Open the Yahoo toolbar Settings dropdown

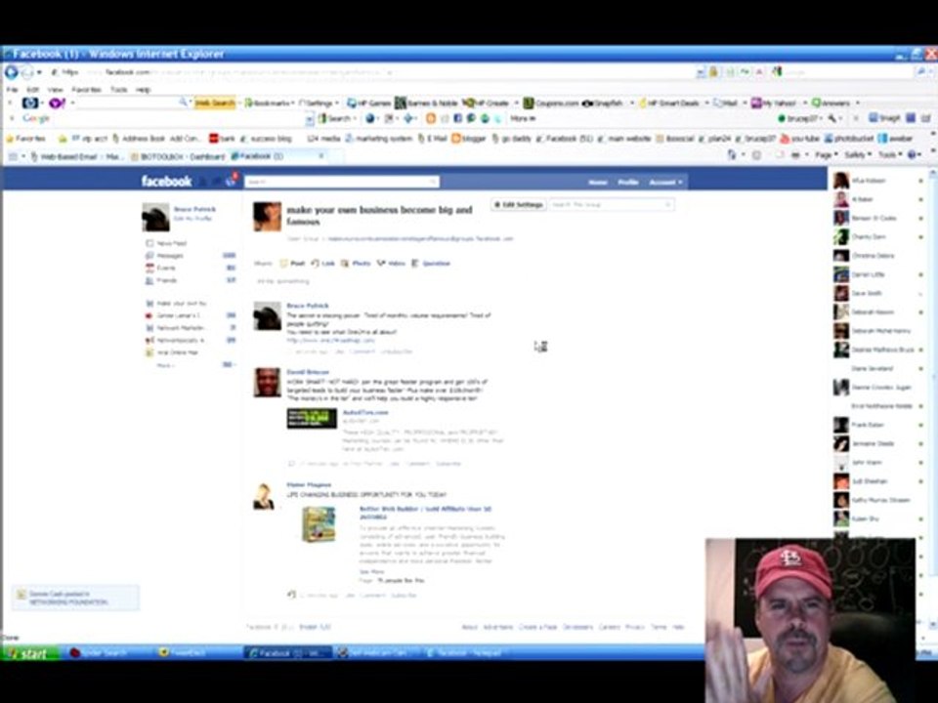(319, 103)
